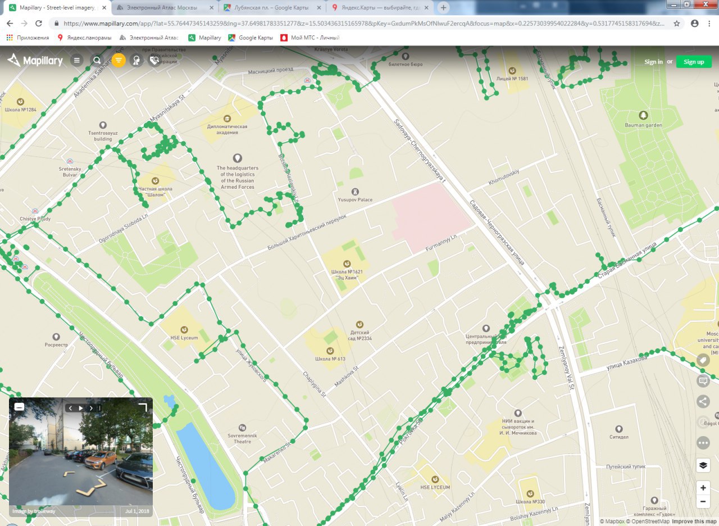The width and height of the screenshot is (719, 526).
Task: Click the Школа №1284 marker
Action: pos(20,102)
